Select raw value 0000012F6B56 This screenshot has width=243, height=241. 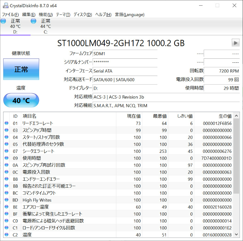(x=217, y=123)
